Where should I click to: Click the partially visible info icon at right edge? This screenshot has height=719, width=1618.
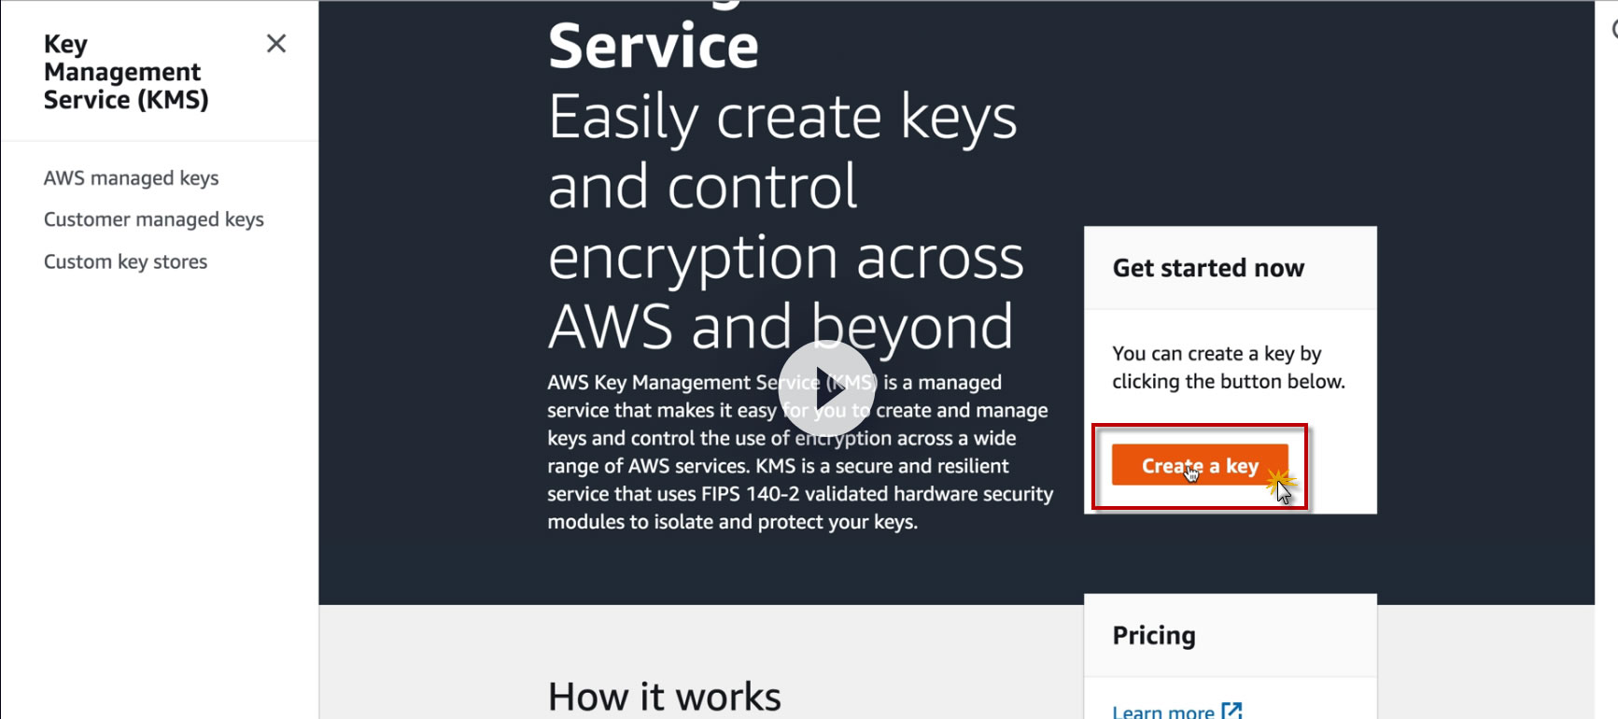click(1614, 29)
